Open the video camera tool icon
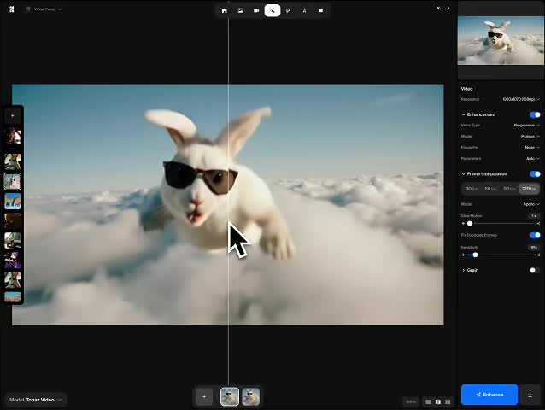Screen dimensions: 545x410 click(x=256, y=10)
